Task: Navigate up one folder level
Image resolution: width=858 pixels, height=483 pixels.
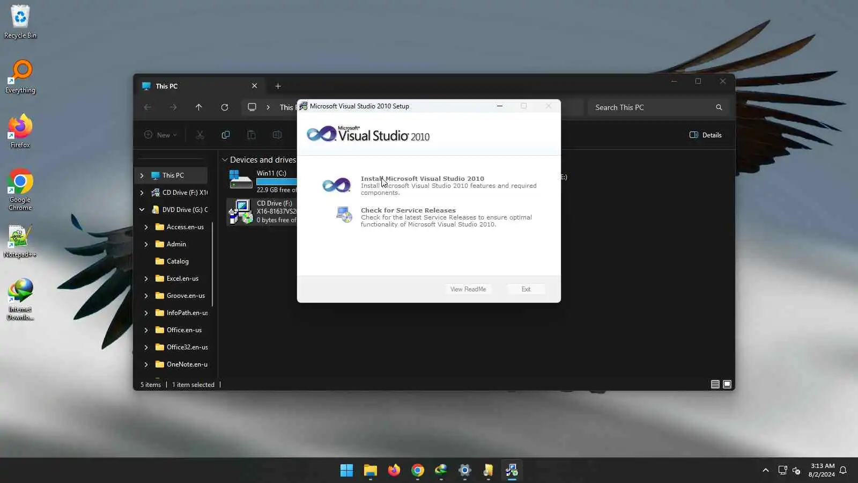Action: coord(199,107)
